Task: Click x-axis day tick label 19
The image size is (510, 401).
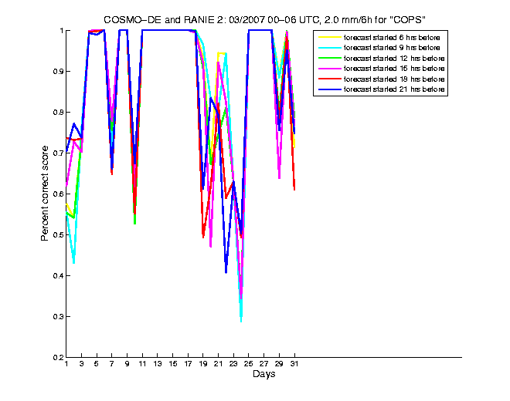Action: coord(203,364)
